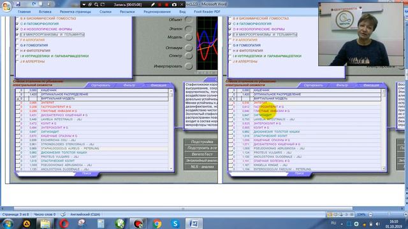Select KINGELLA KINGAE row in right list
The width and height of the screenshot is (408, 229).
(305, 165)
